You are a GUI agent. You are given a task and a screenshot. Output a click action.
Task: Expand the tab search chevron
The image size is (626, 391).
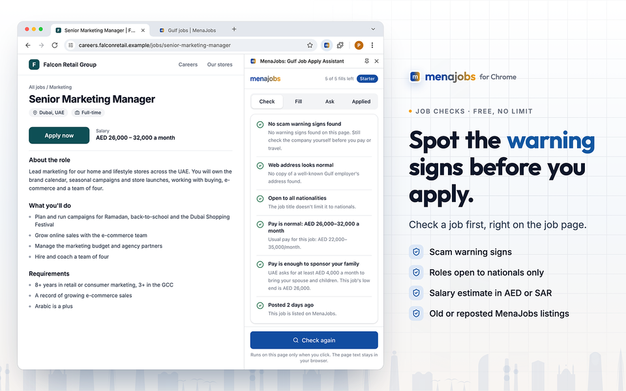[373, 29]
